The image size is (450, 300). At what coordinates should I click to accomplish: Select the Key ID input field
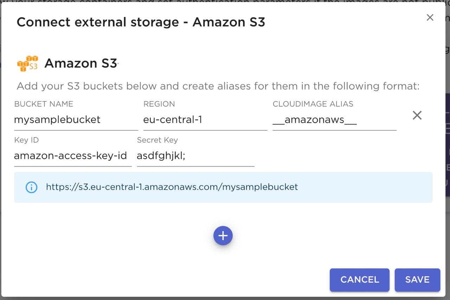pos(72,156)
